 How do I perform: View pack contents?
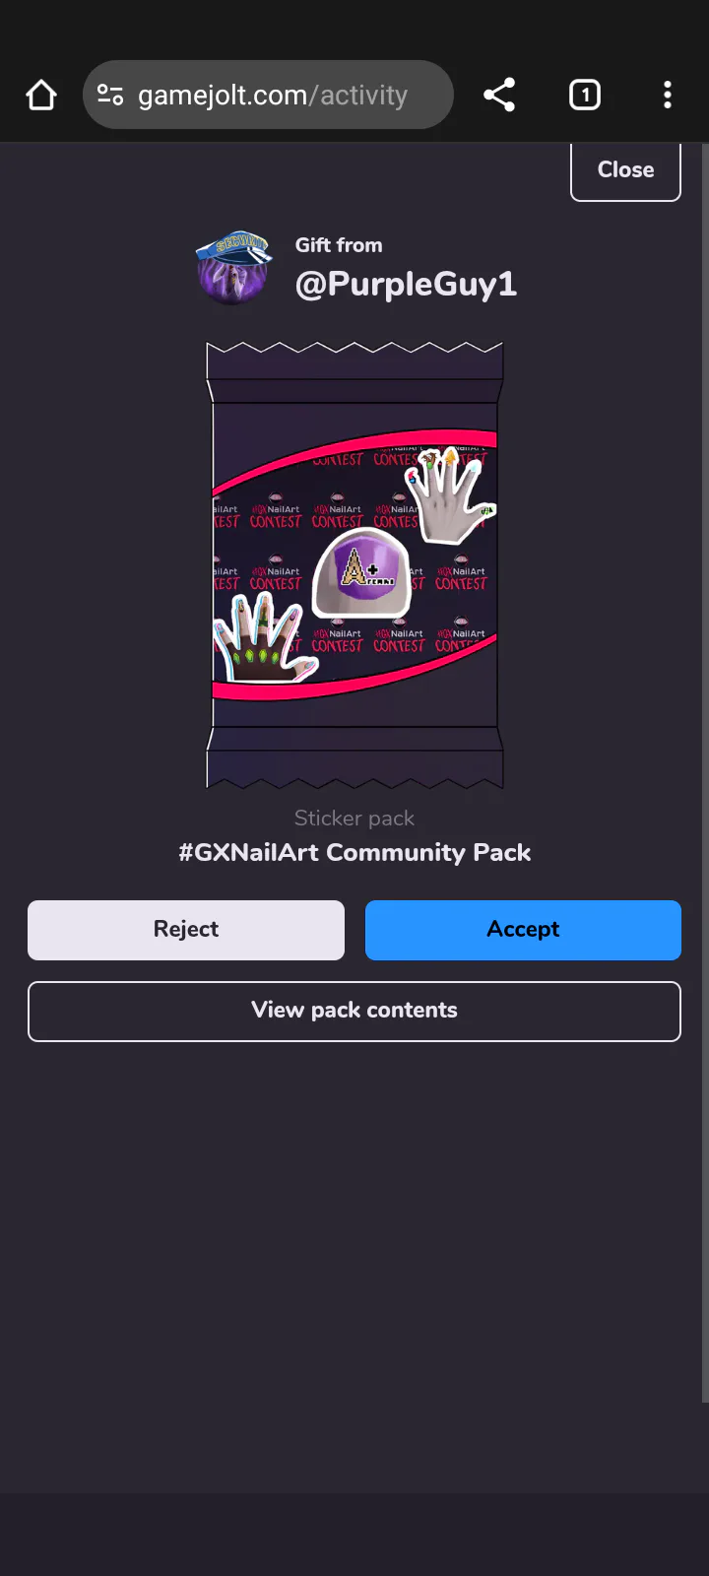pyautogui.click(x=354, y=1011)
